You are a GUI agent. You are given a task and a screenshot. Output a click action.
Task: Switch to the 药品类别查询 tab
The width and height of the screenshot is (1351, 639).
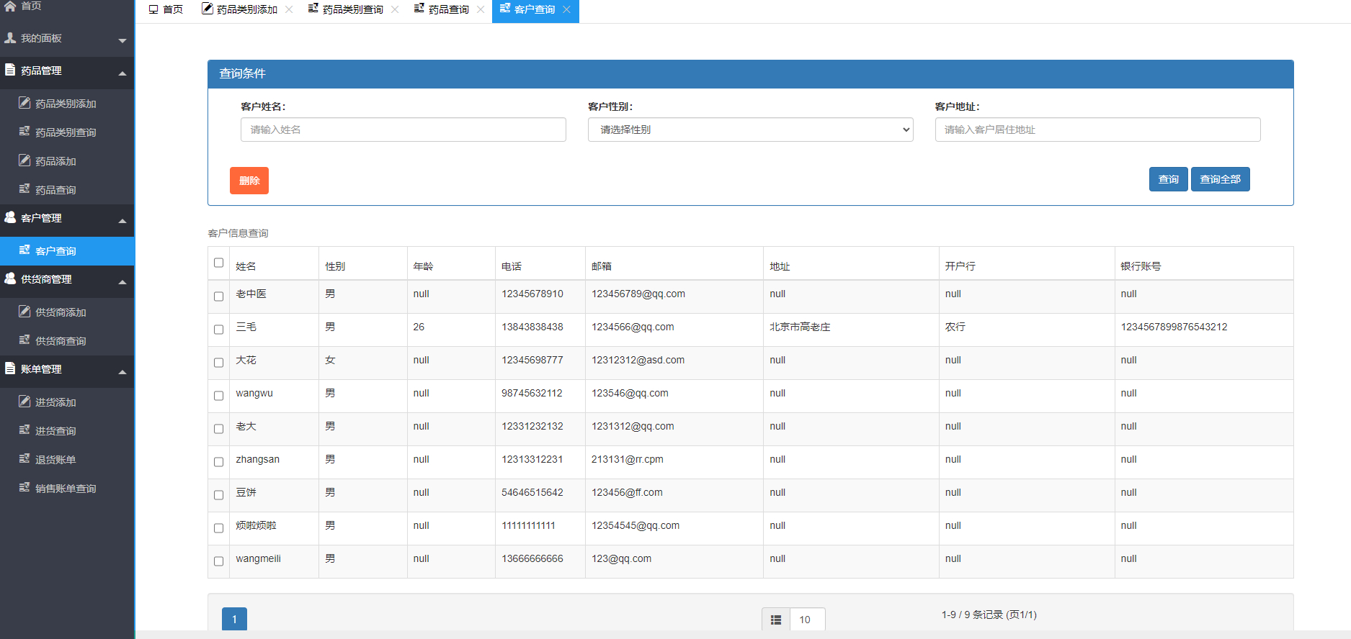(x=352, y=9)
